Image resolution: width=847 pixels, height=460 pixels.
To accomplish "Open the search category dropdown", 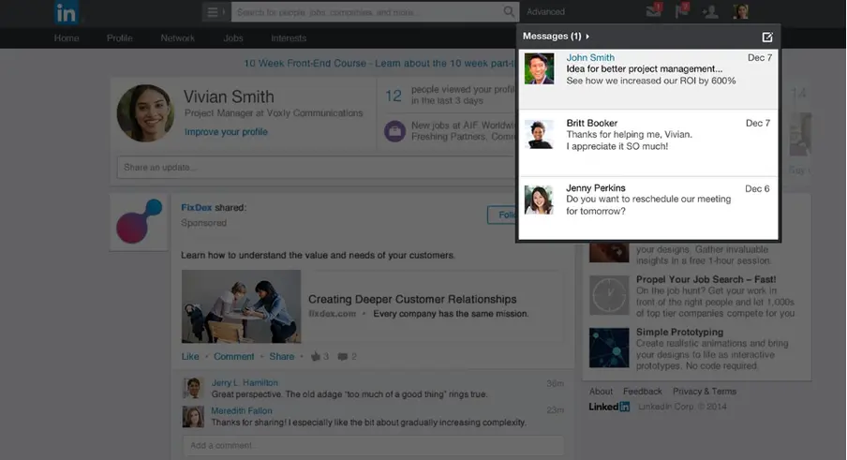I will (x=215, y=12).
